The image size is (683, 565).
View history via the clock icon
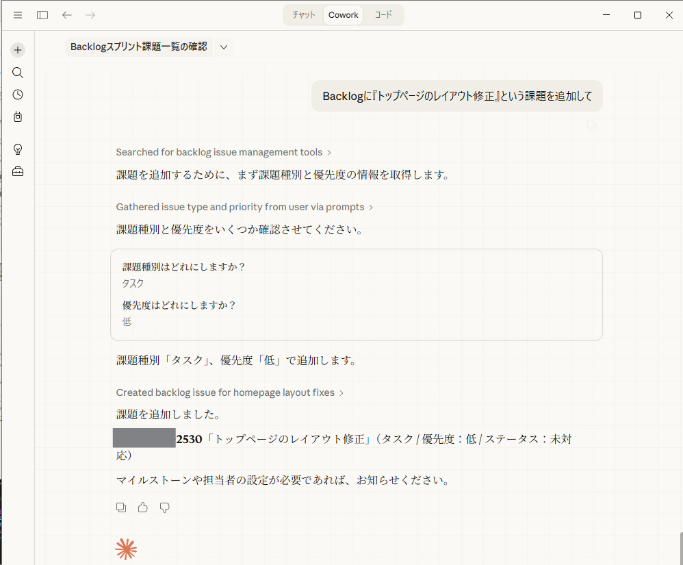17,94
